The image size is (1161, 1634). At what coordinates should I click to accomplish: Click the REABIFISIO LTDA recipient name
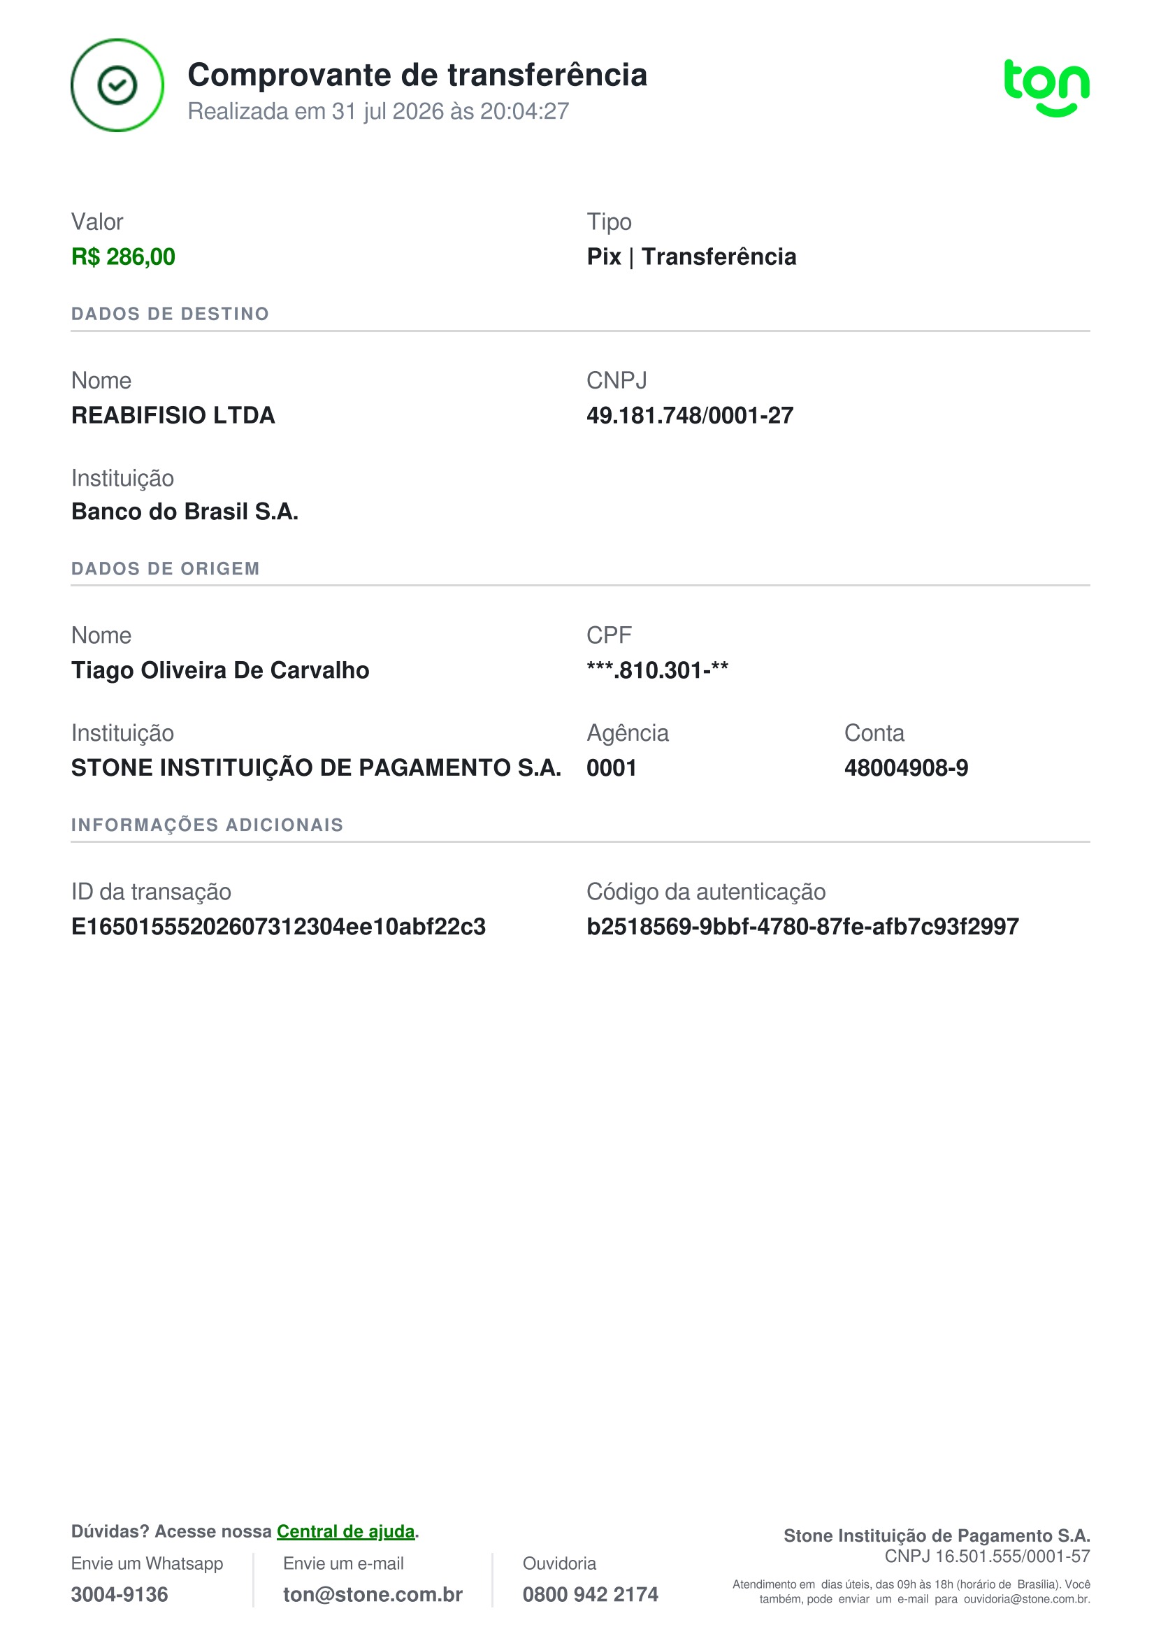(173, 415)
